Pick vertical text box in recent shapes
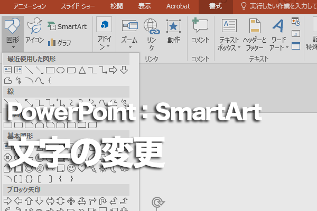Screen dimensions: 317x211 coord(18,70)
